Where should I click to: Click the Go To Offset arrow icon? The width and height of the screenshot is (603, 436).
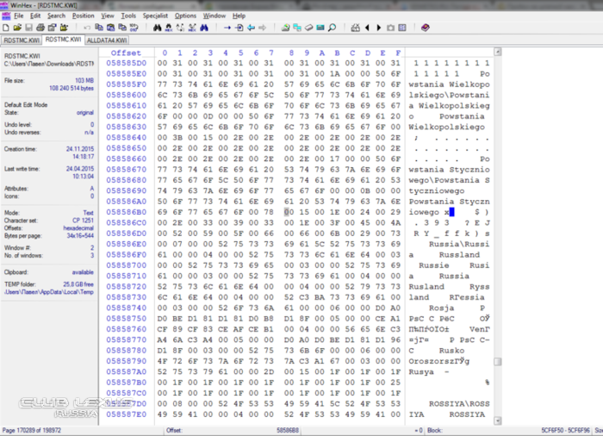tap(227, 28)
